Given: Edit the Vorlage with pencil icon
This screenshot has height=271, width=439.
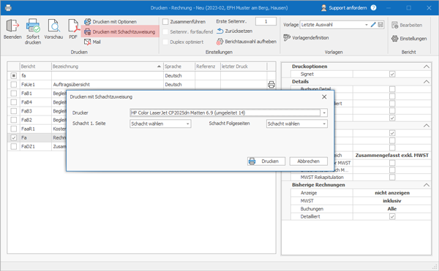Looking at the screenshot, I should click(373, 25).
